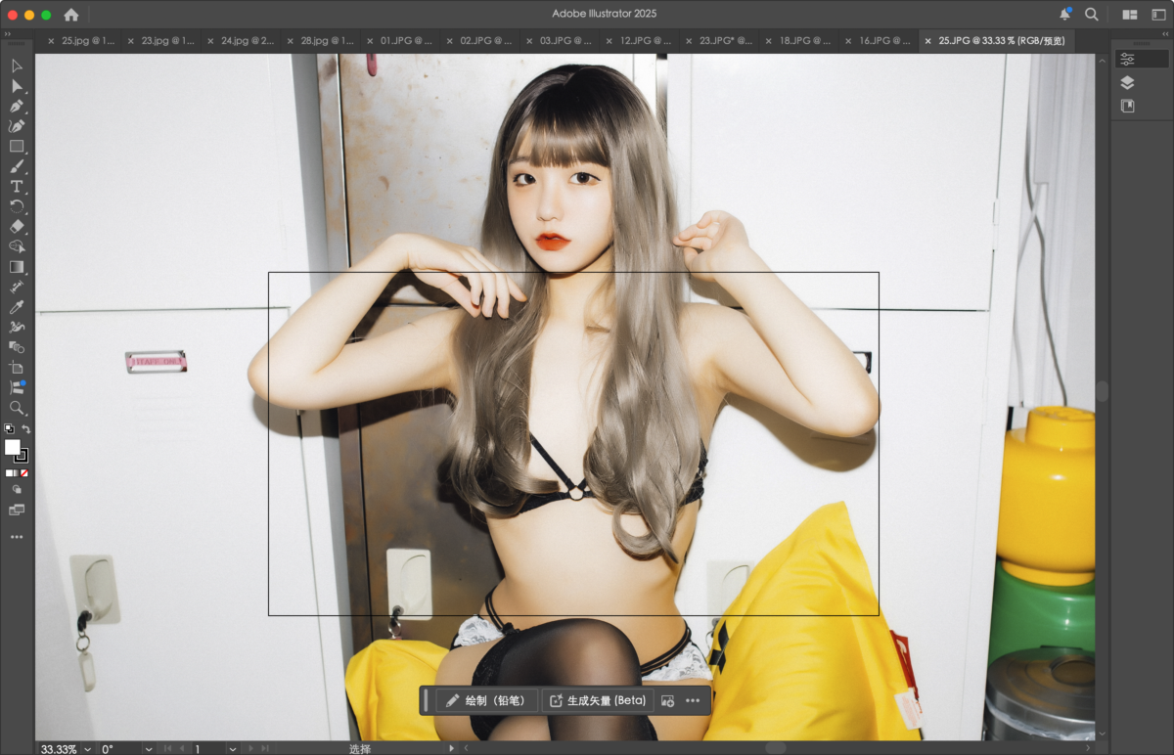The image size is (1174, 755).
Task: Set the color to None
Action: (x=24, y=473)
